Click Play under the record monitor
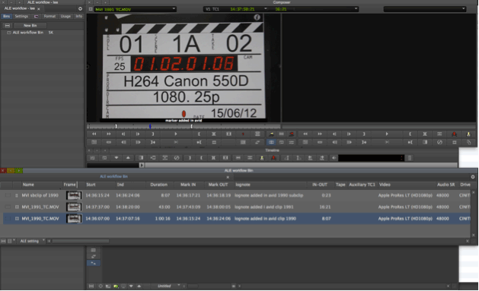The image size is (479, 291). point(387,134)
